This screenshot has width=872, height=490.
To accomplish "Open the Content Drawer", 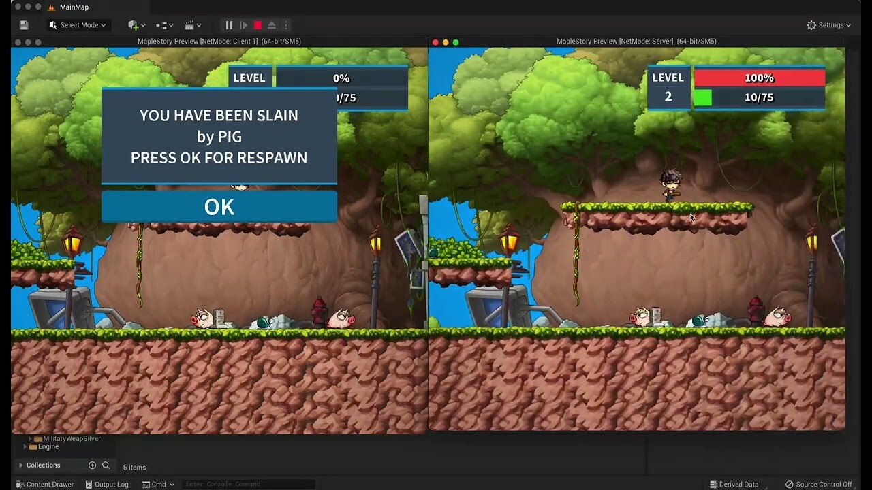I will point(45,484).
